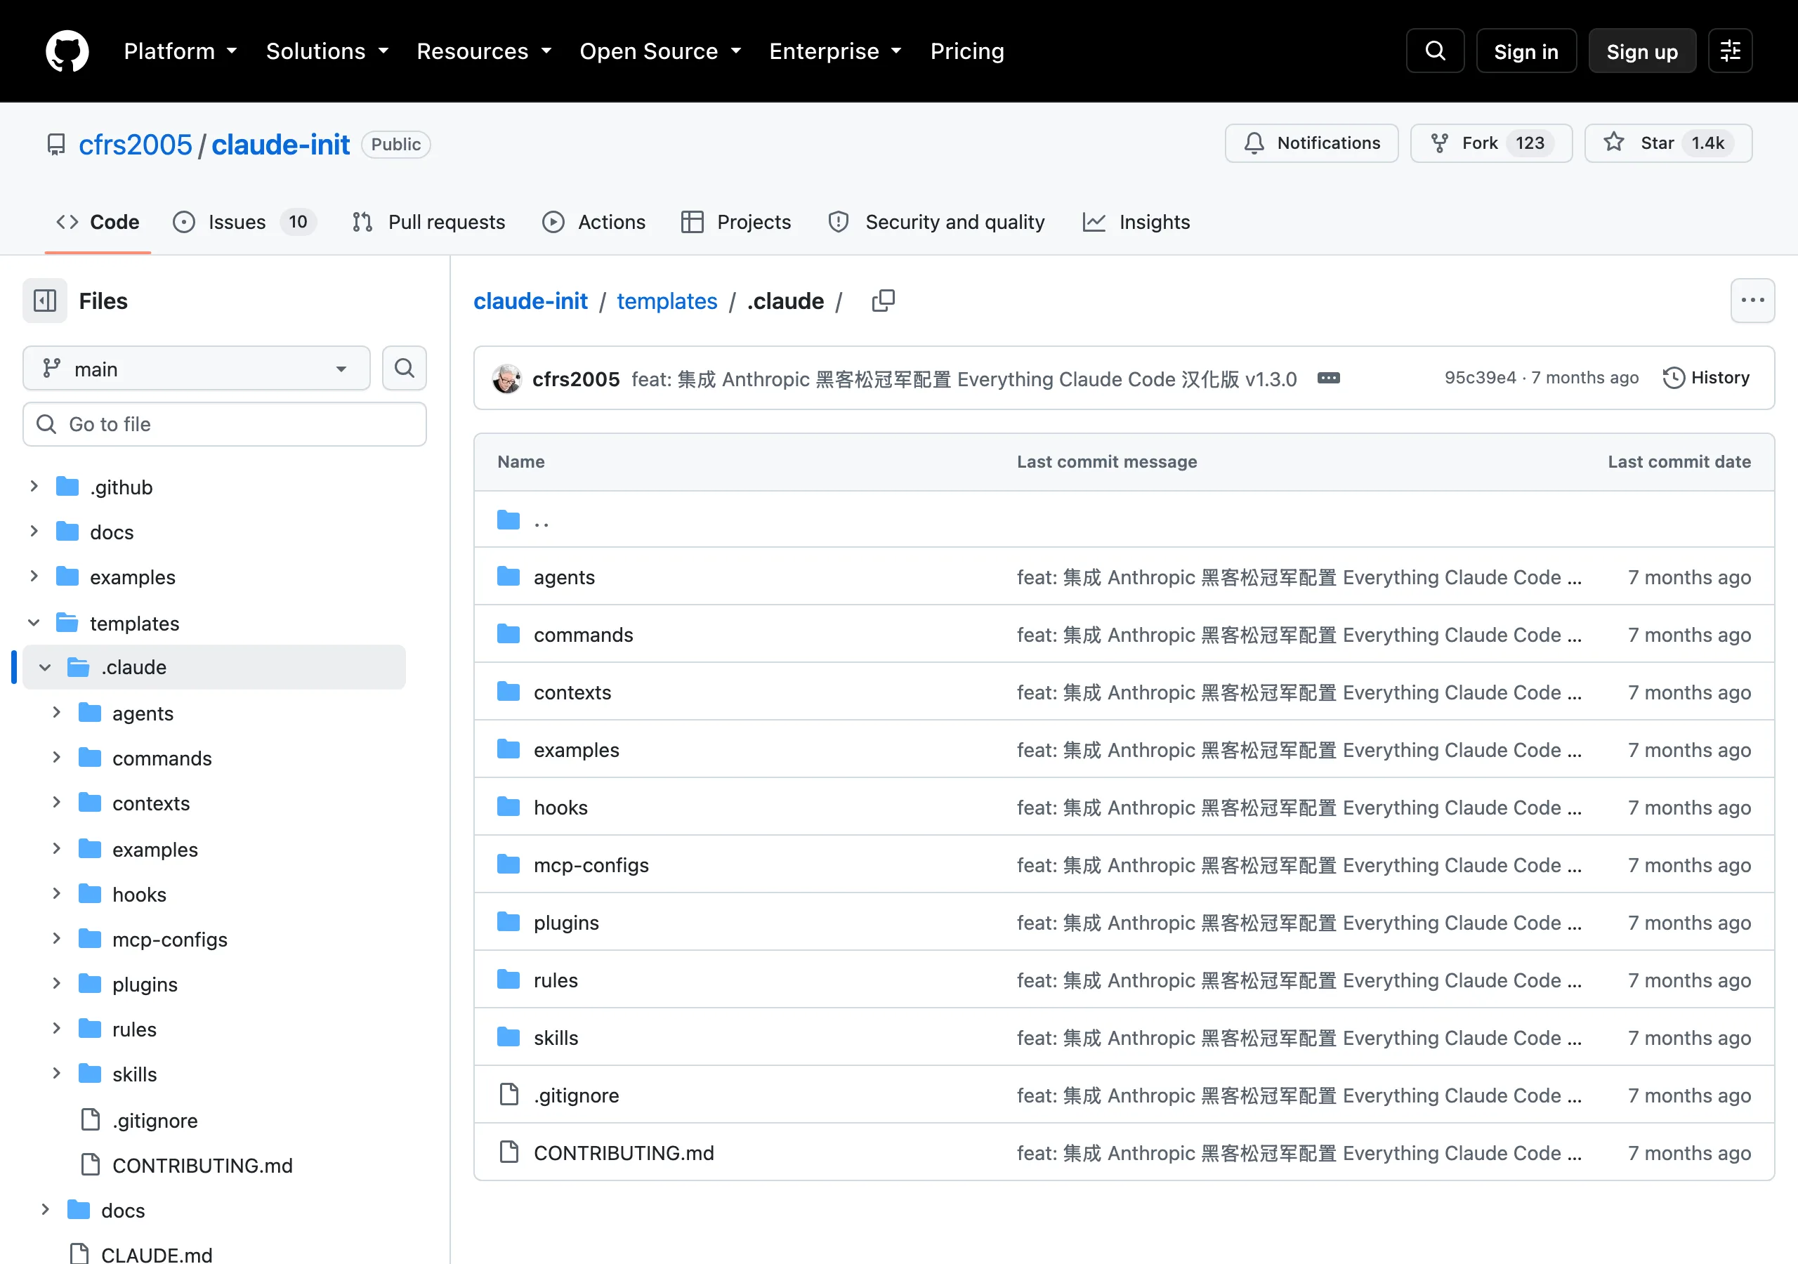Open CONTRIBUTING.md in the sidebar tree
The image size is (1798, 1264).
(x=203, y=1165)
